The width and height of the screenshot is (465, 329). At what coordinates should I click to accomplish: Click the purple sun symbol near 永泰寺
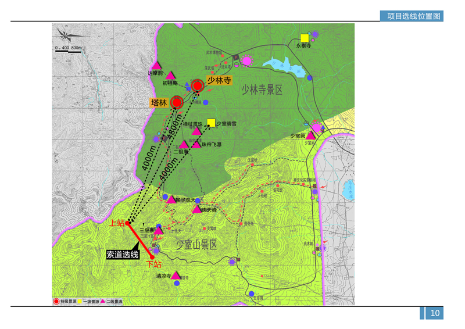click(x=315, y=34)
